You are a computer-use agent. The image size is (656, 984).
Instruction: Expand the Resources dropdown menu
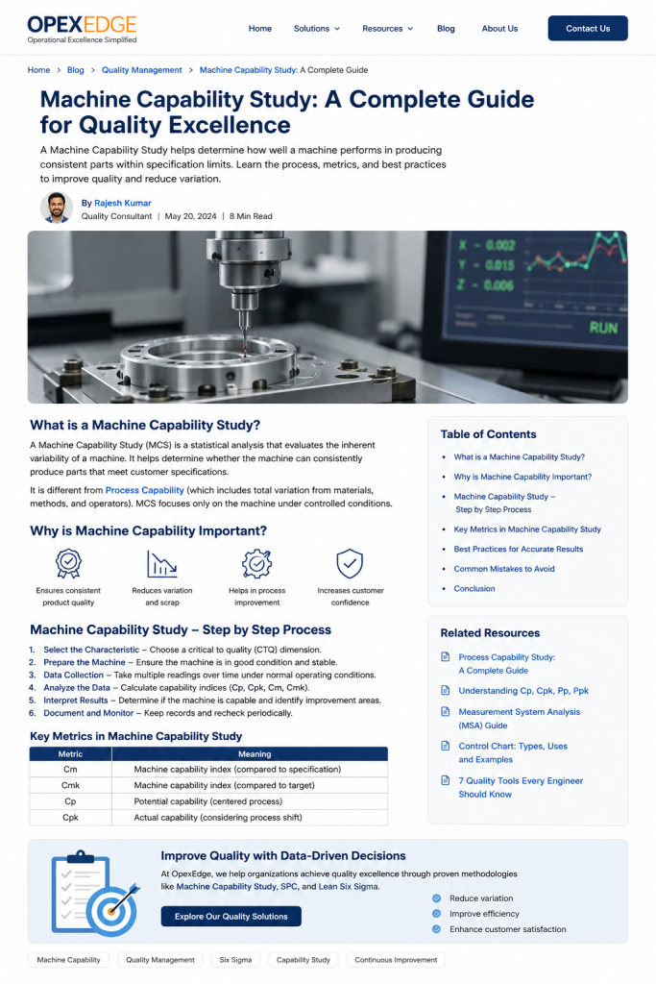[x=388, y=28]
